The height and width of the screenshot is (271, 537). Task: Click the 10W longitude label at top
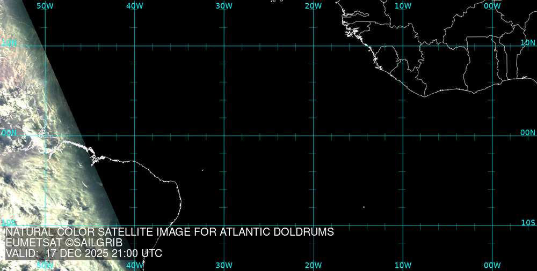[403, 5]
